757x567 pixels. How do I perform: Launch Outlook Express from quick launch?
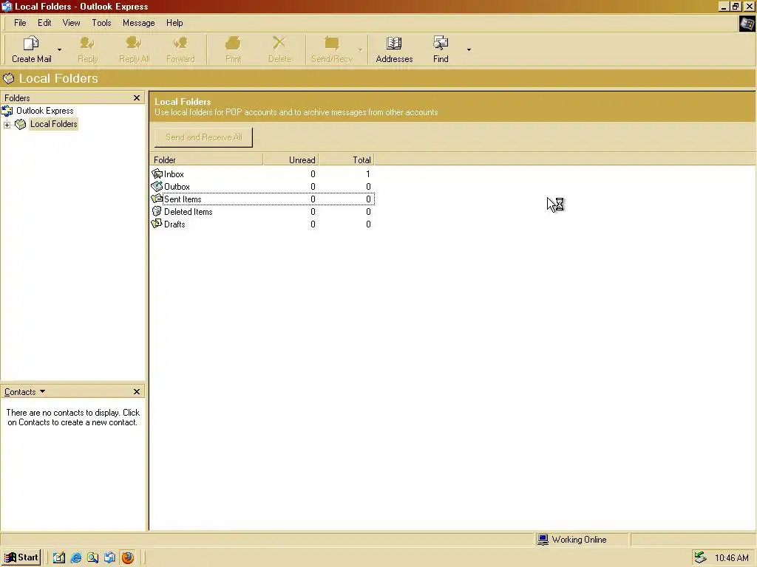pyautogui.click(x=110, y=558)
